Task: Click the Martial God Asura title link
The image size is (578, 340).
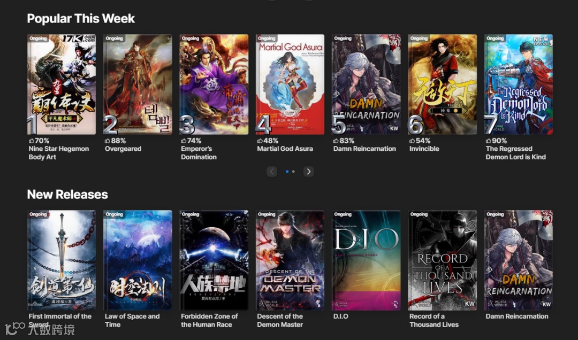Action: tap(285, 149)
